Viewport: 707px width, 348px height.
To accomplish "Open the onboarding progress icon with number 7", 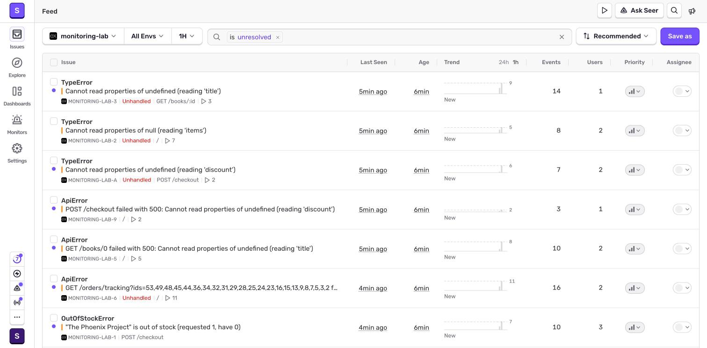I will tap(17, 259).
